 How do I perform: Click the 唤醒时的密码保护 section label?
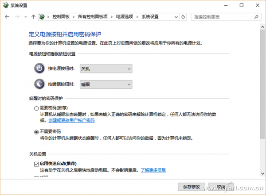tap(46, 98)
